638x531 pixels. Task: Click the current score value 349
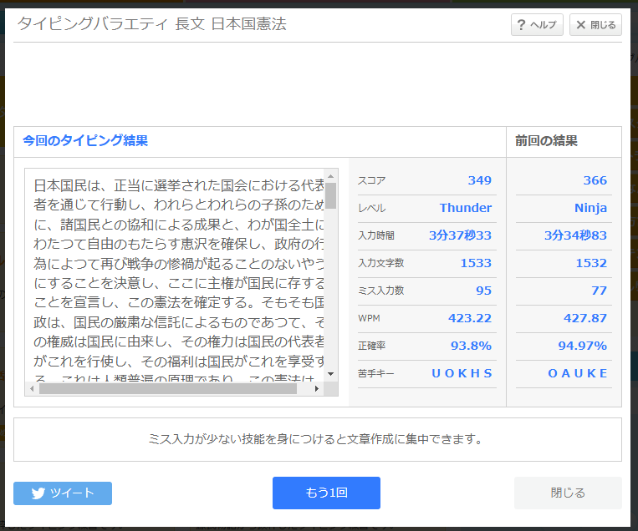[x=479, y=180]
